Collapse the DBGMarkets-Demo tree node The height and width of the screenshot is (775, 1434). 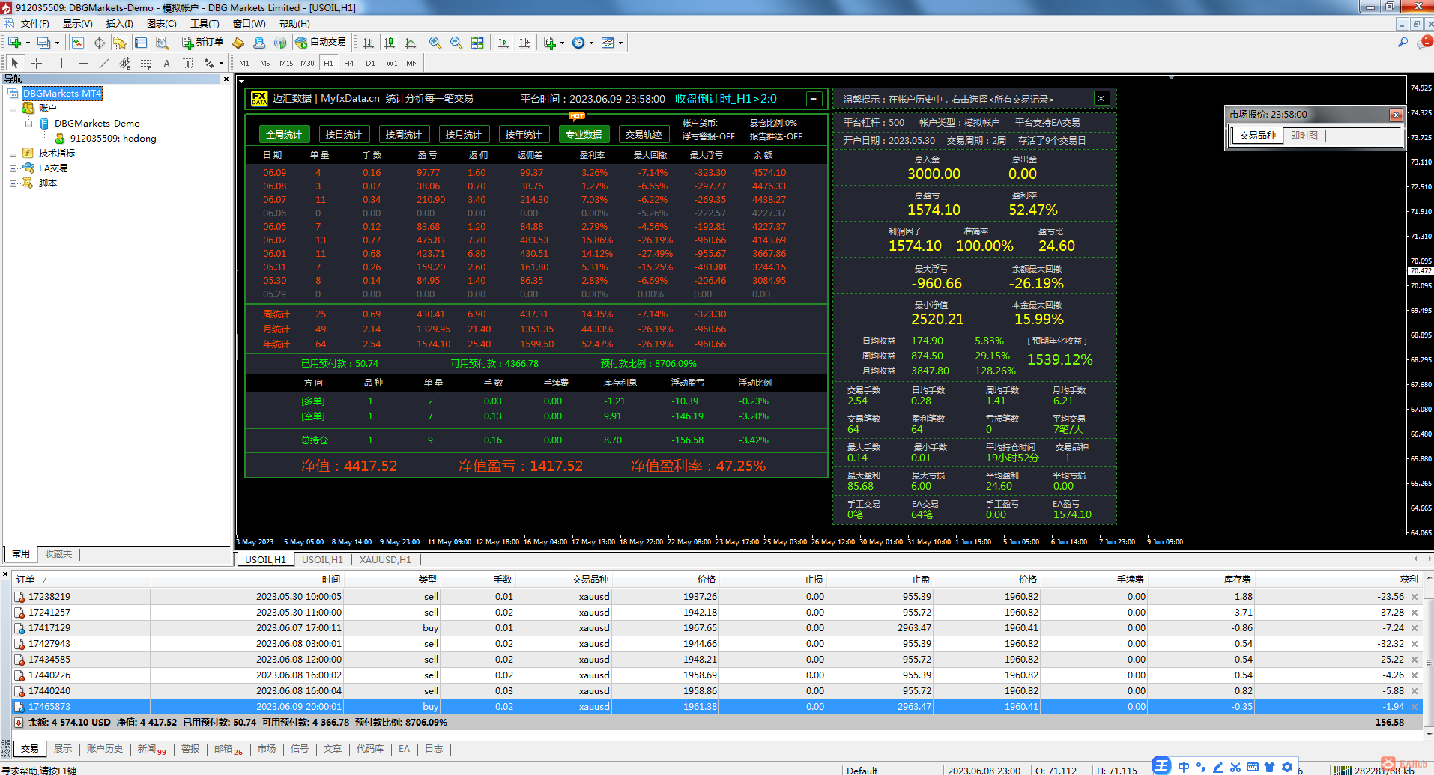[x=28, y=124]
